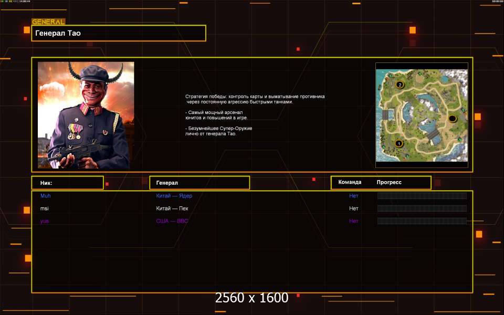The width and height of the screenshot is (504, 315).
Task: Click the 'Команда' column header
Action: coord(350,182)
